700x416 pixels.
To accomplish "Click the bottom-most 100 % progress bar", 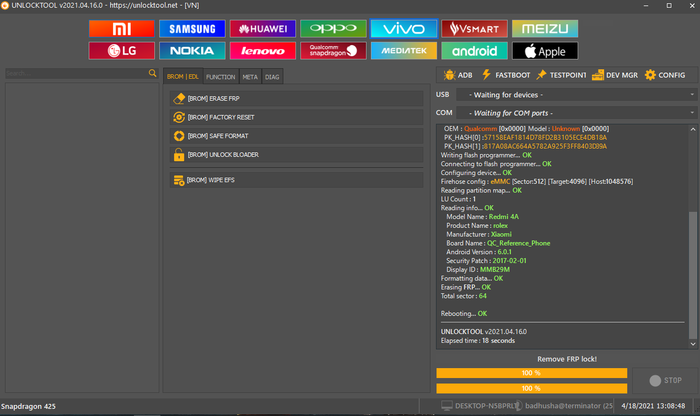I will tap(532, 388).
